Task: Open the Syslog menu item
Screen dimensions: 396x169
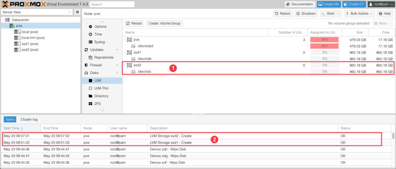Action: [x=102, y=42]
